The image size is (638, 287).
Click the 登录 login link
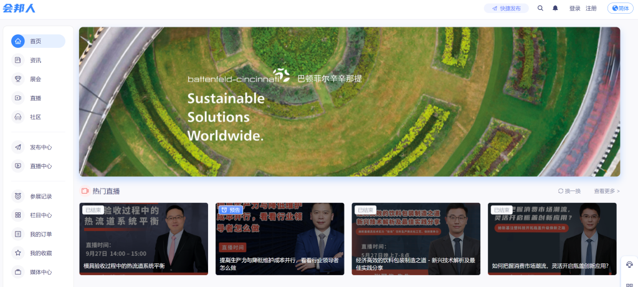click(574, 8)
